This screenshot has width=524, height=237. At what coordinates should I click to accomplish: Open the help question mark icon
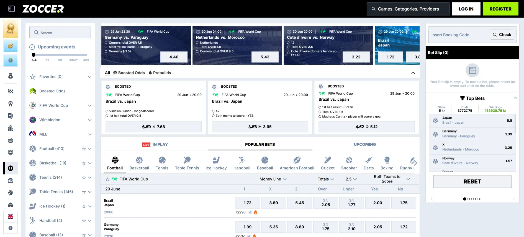[11, 228]
